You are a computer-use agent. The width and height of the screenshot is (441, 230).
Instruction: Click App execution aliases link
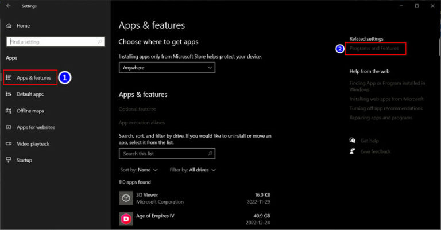click(142, 123)
